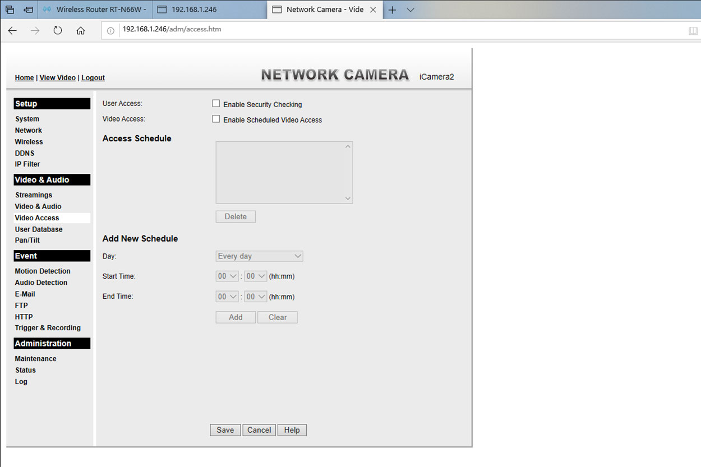Go back to the previous page
The height and width of the screenshot is (467, 701).
click(12, 31)
